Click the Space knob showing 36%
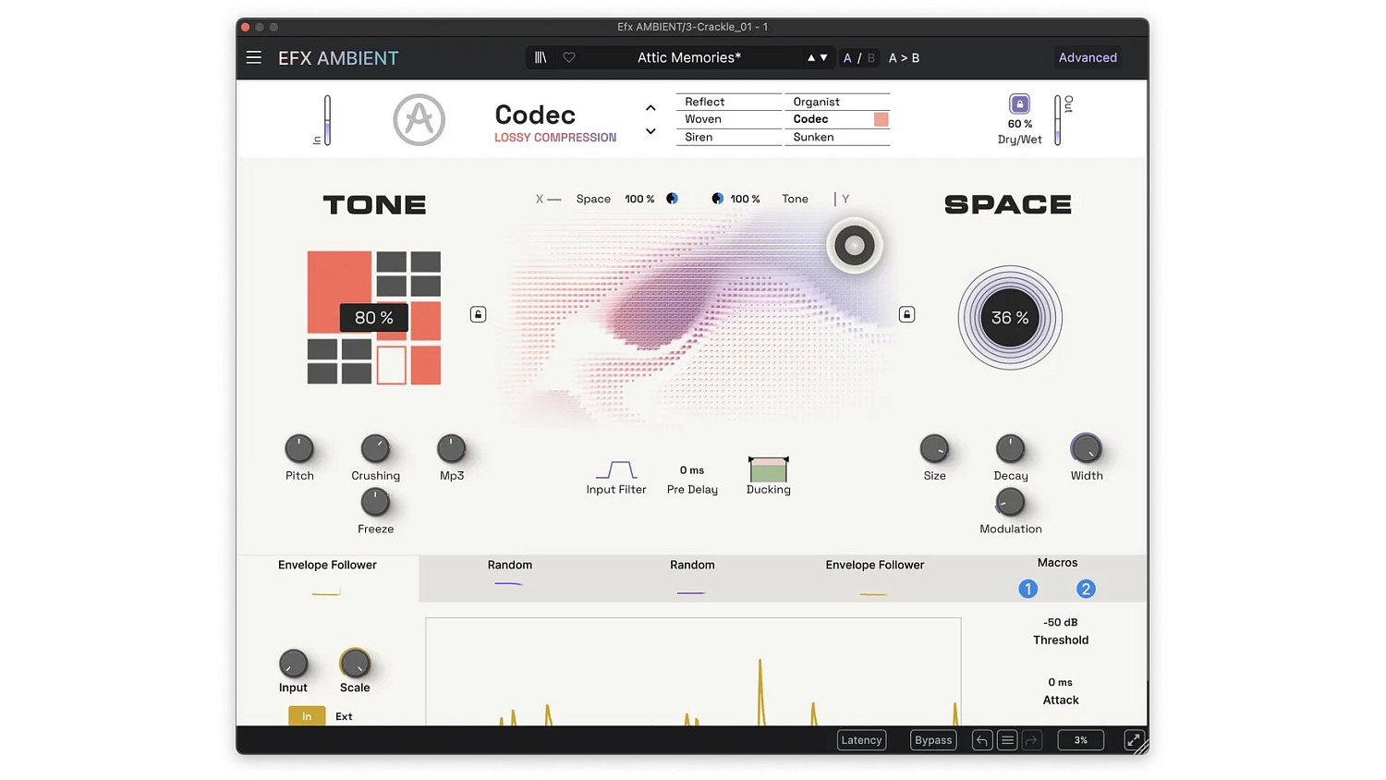1386x780 pixels. (1010, 317)
